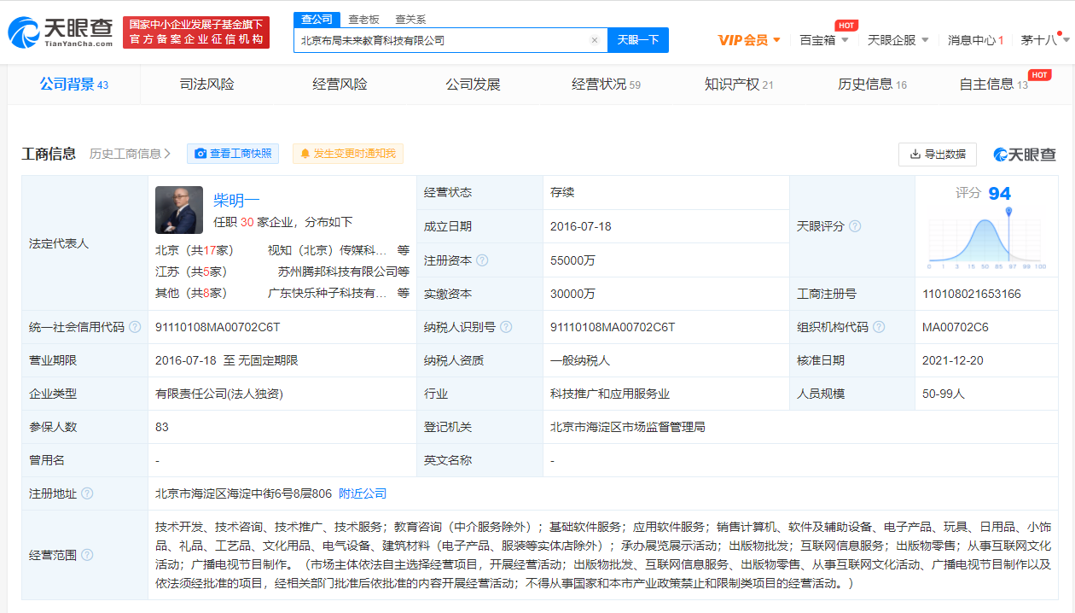
Task: Select the 工商注册号 value 110108021653166
Action: 971,294
